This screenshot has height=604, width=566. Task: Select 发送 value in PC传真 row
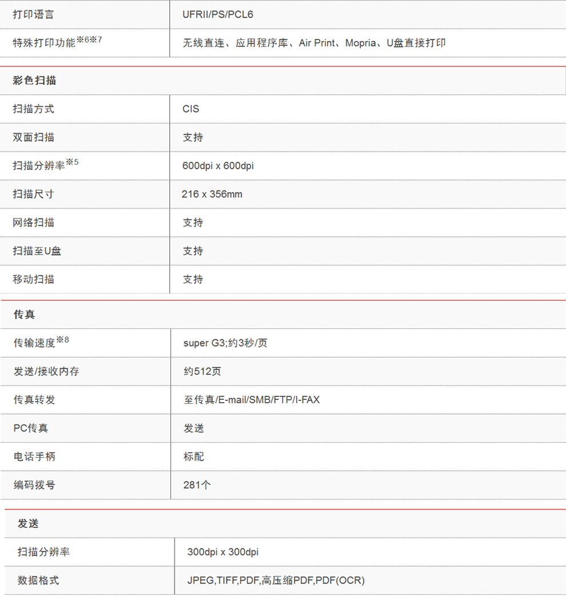coord(194,428)
